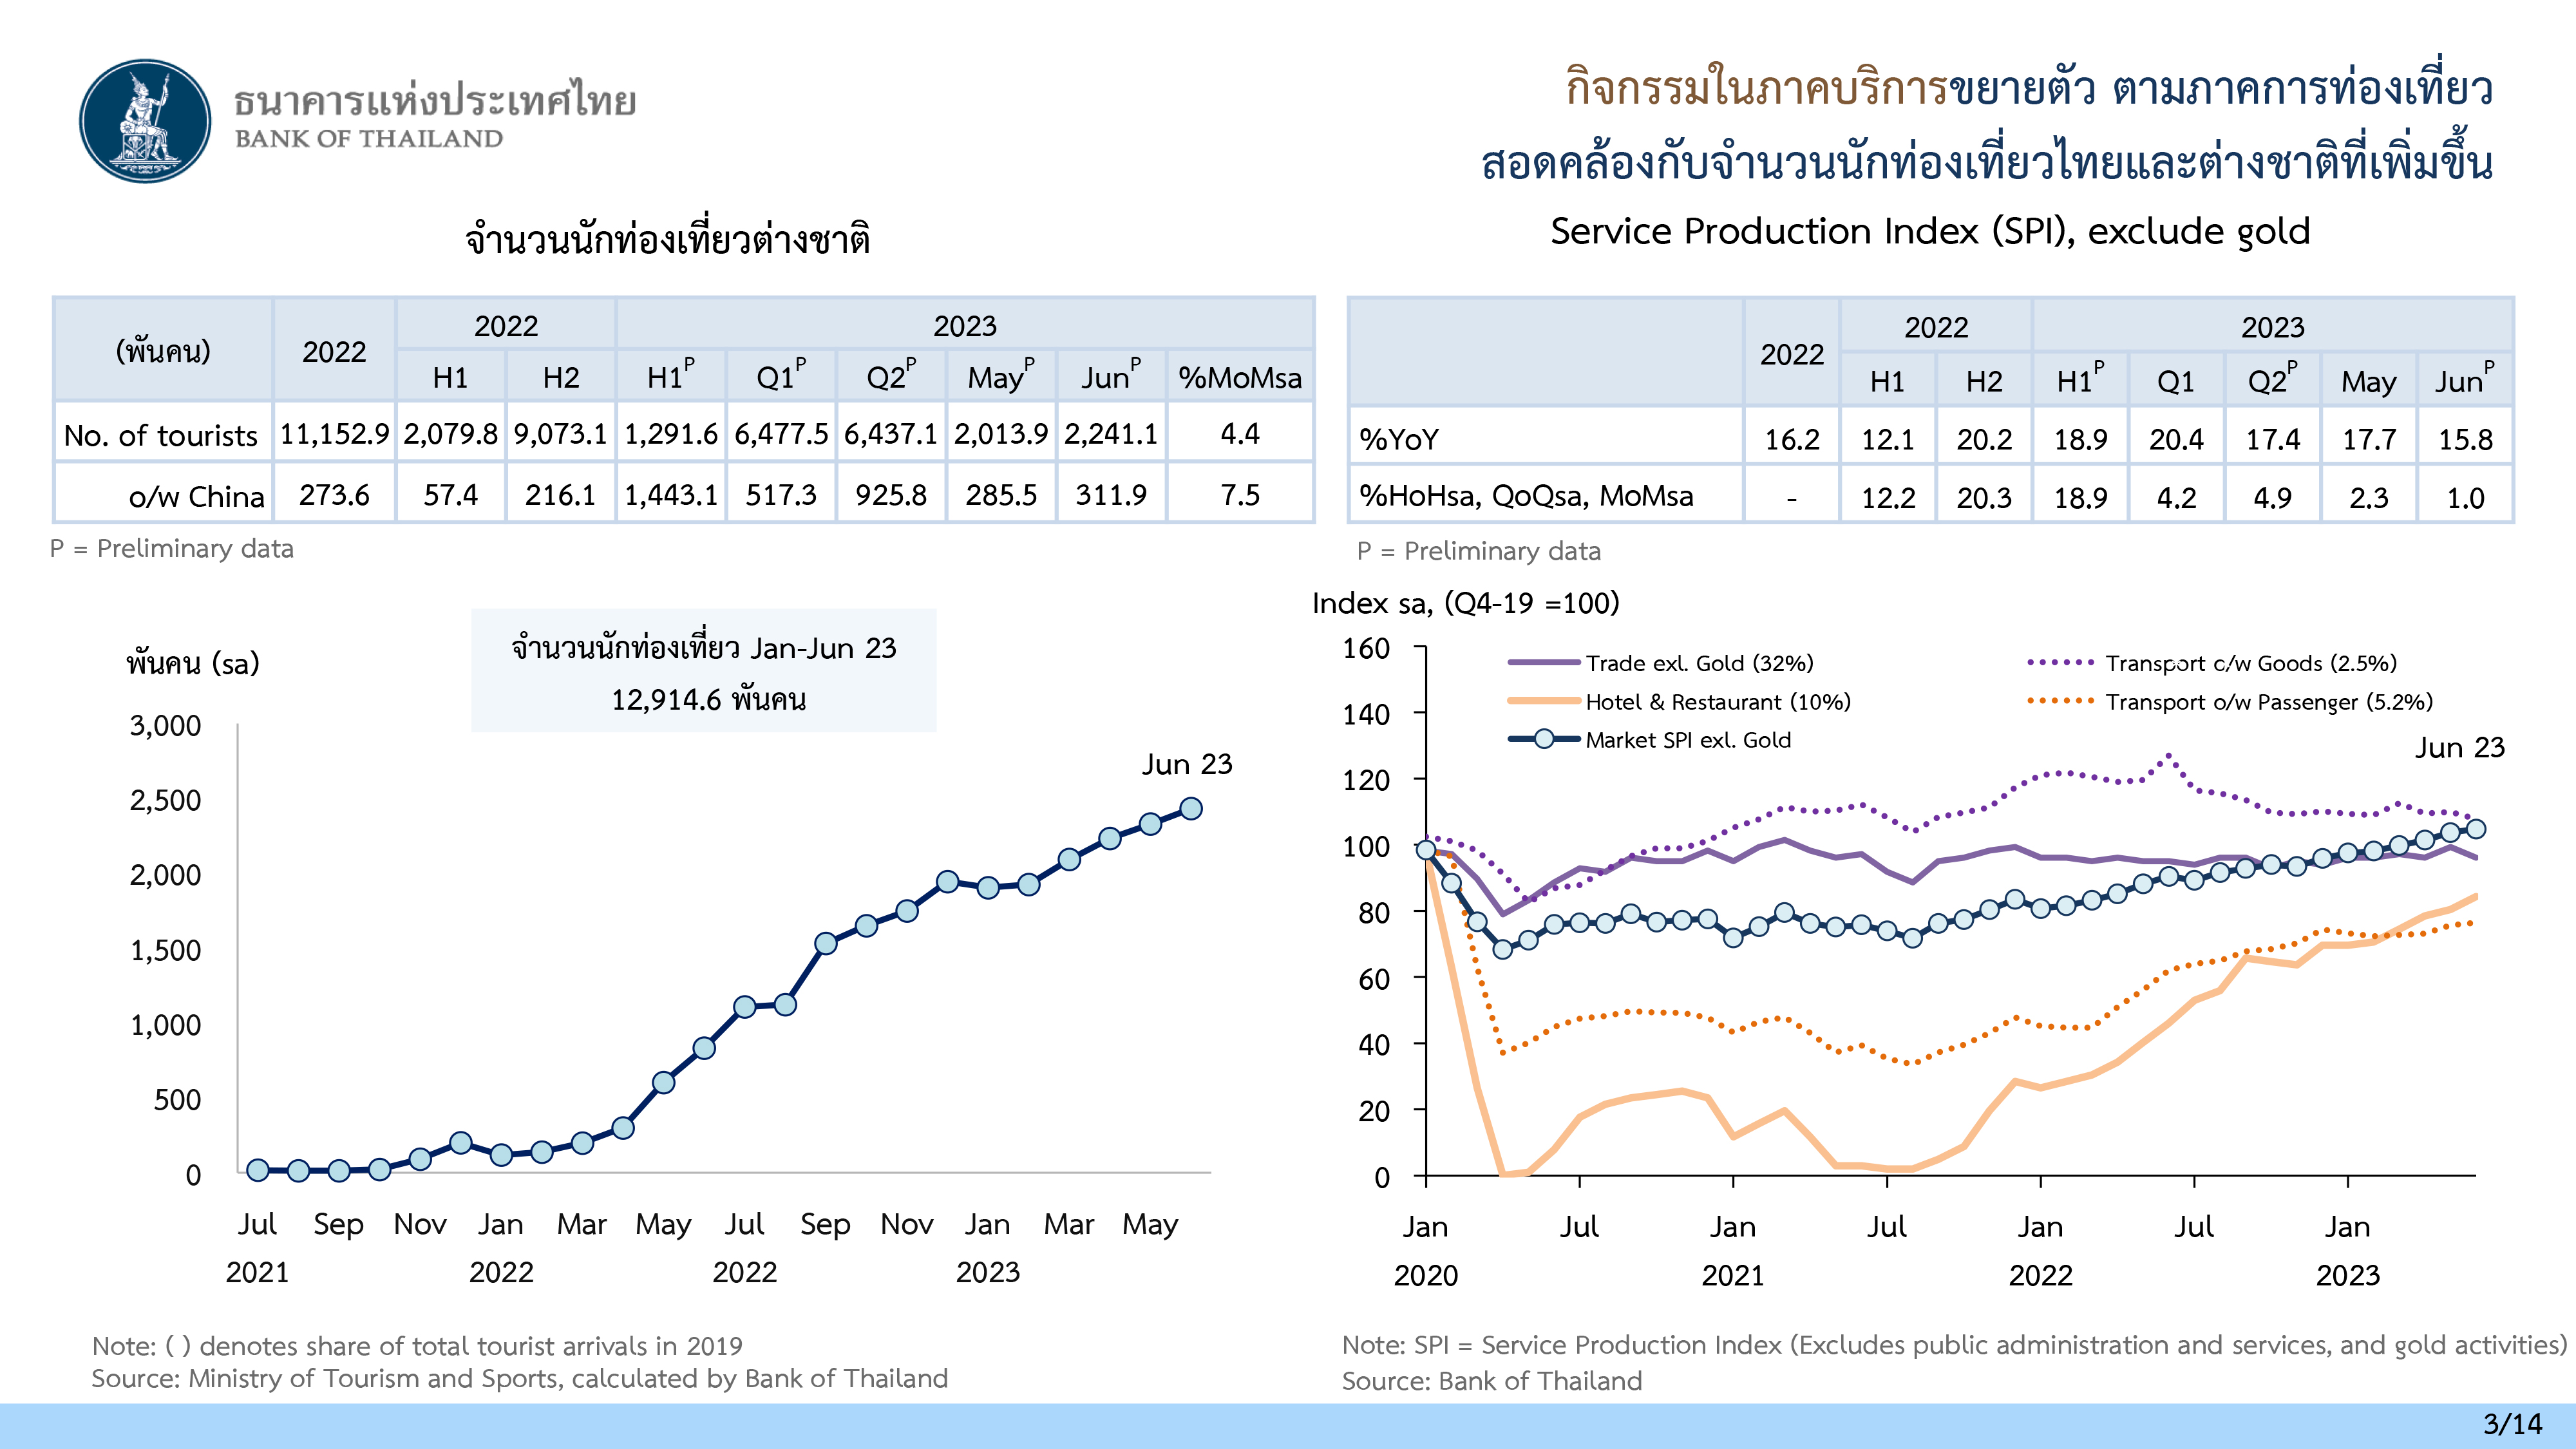Click the o/w China row label
The image size is (2576, 1449).
[196, 496]
